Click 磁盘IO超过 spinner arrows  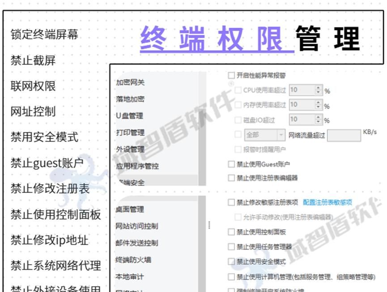click(318, 119)
